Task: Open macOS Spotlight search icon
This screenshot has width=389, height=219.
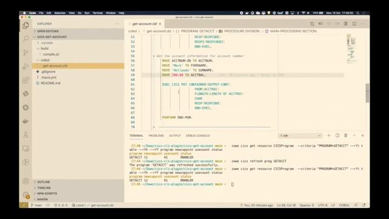Action: coord(358,13)
